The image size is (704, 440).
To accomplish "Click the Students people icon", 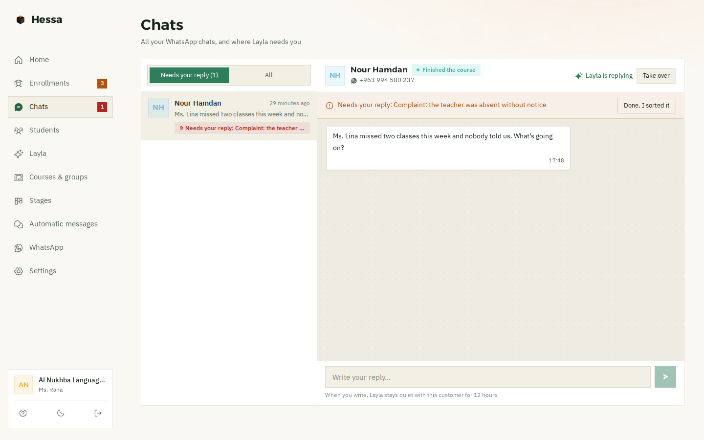I will point(19,130).
